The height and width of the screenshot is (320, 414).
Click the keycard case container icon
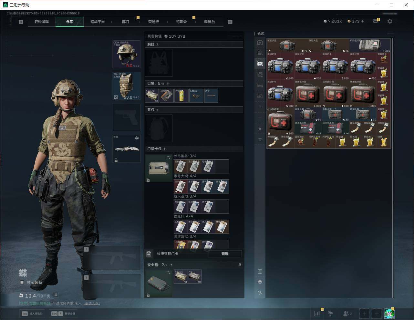click(x=159, y=168)
